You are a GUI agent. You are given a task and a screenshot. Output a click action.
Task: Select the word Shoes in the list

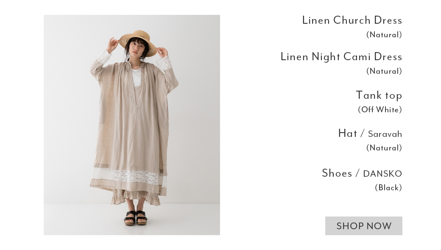coord(337,173)
